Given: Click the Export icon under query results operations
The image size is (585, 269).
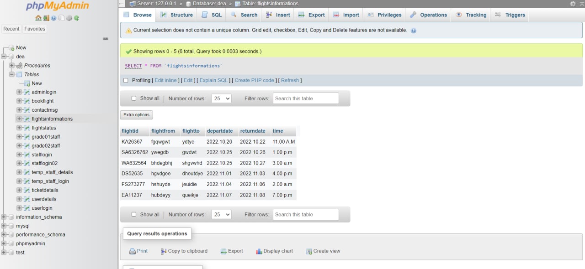Looking at the screenshot, I should tap(223, 251).
